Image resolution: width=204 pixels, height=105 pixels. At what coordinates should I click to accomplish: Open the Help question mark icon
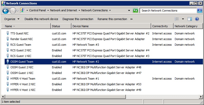[x=197, y=19]
